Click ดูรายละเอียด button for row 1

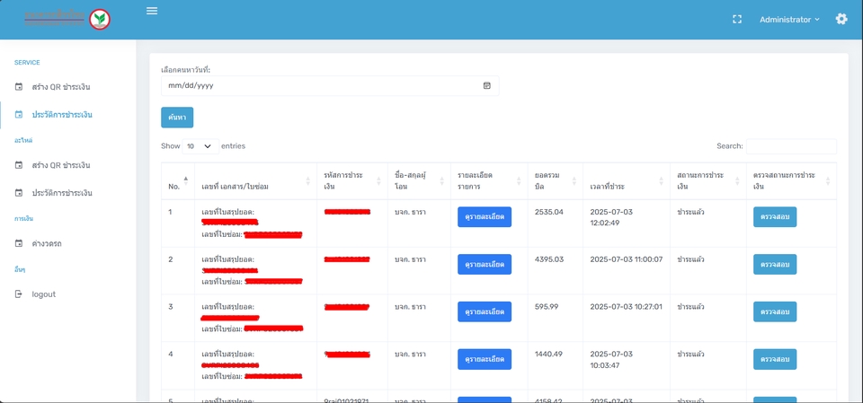pyautogui.click(x=484, y=216)
